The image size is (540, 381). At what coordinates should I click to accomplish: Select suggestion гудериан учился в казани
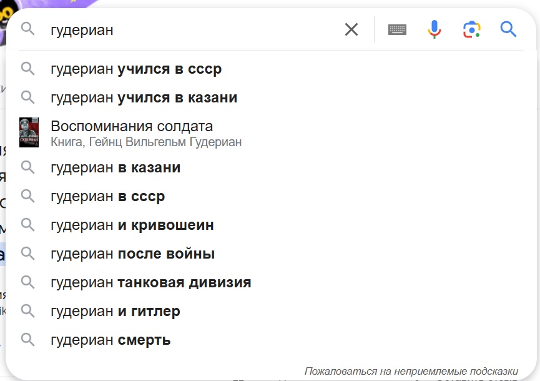coord(144,97)
